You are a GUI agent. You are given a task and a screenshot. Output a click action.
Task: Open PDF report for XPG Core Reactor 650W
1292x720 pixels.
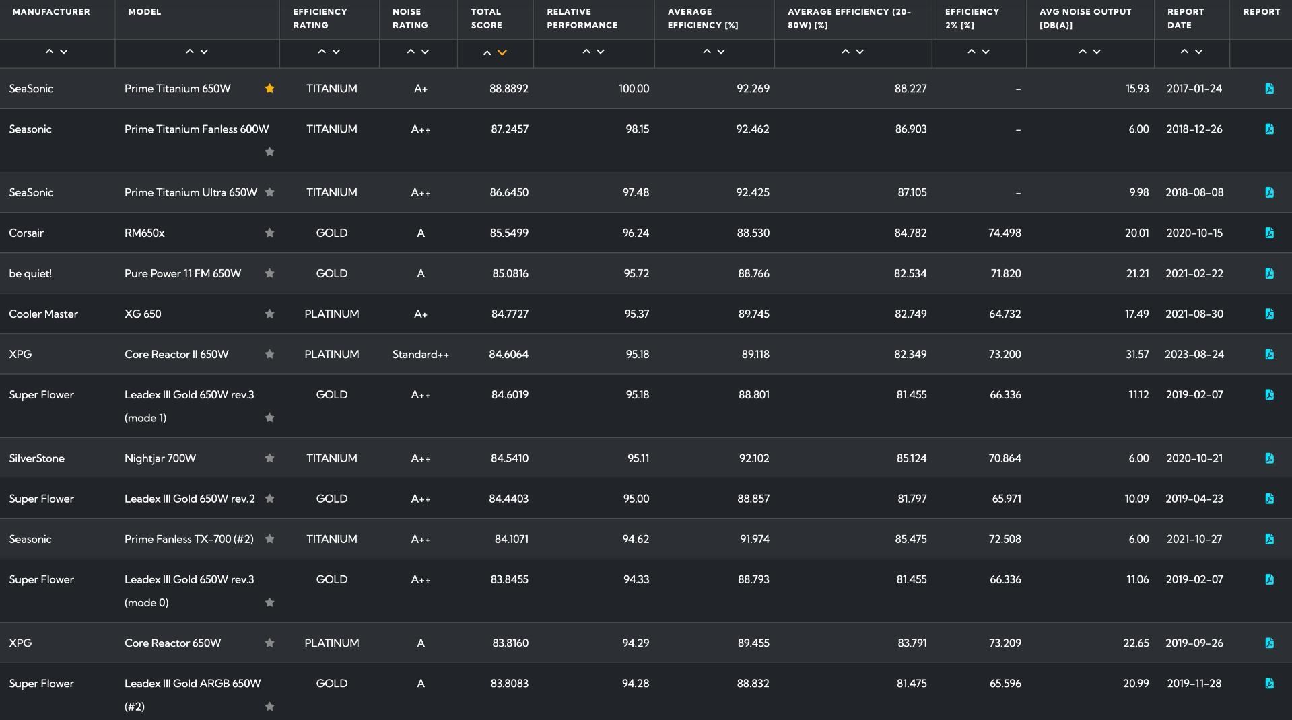click(x=1269, y=643)
